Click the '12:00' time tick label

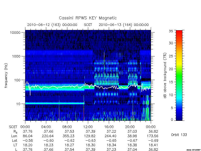pos(88,127)
